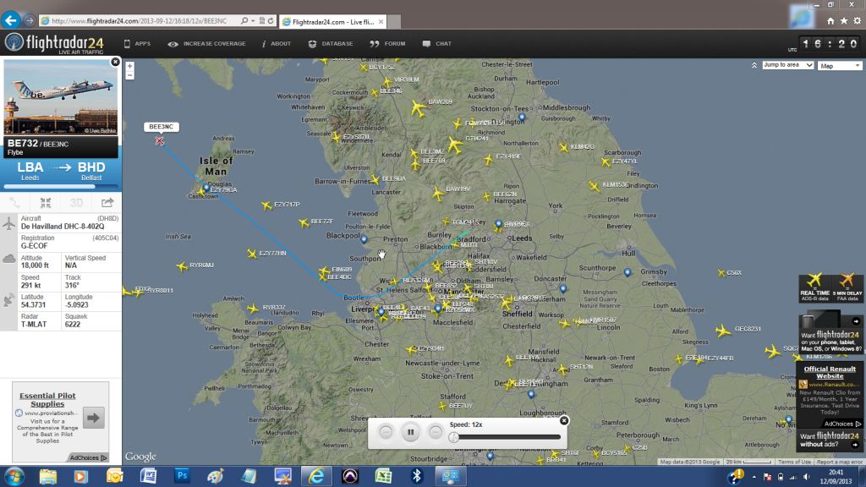Select the GEC8231 aircraft on map
This screenshot has width=866, height=487.
723,331
